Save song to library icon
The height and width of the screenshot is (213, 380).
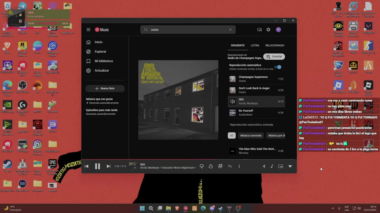220,166
